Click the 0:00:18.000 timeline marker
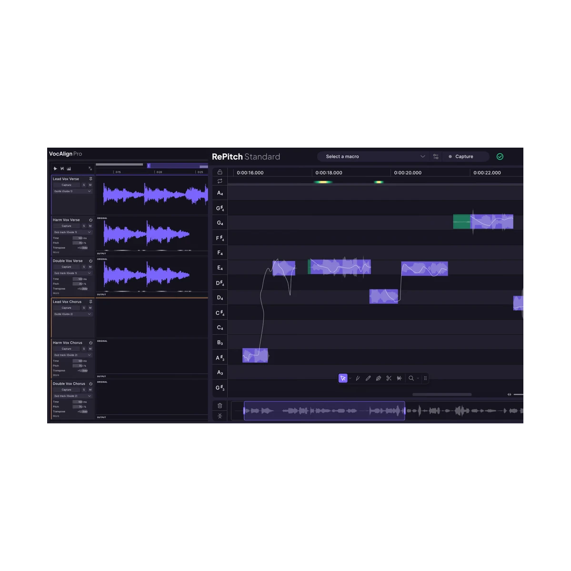The height and width of the screenshot is (571, 571). [329, 172]
